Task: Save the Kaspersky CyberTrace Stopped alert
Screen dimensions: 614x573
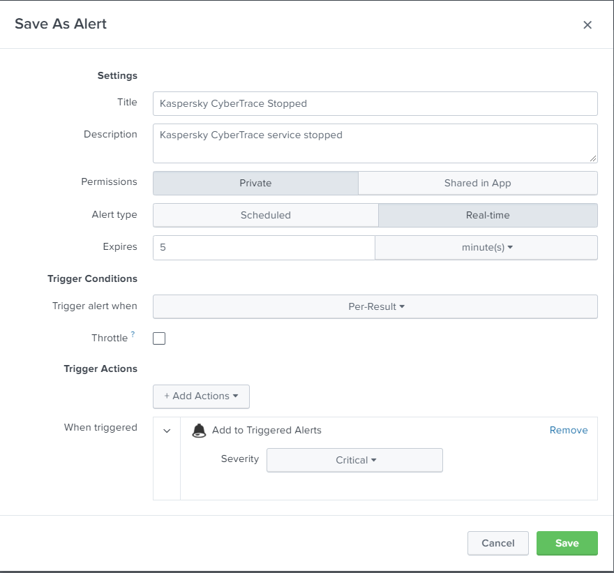Action: point(567,543)
